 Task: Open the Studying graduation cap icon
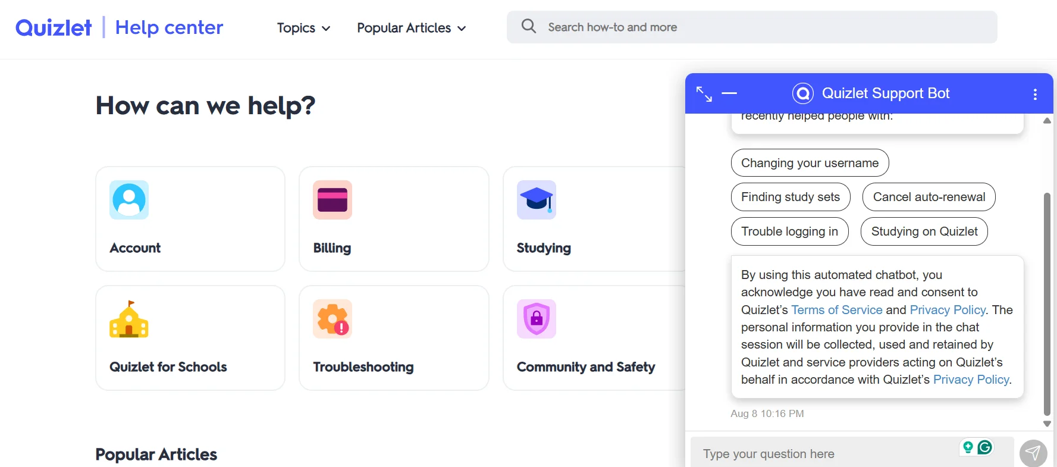coord(537,200)
